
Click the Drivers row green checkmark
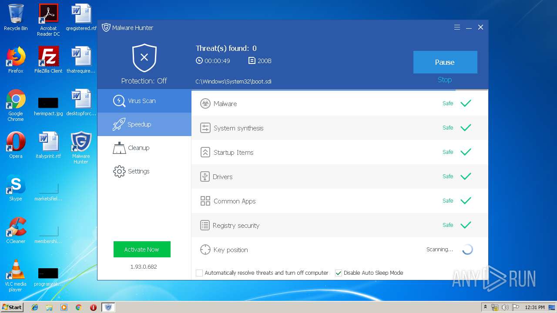(x=466, y=176)
